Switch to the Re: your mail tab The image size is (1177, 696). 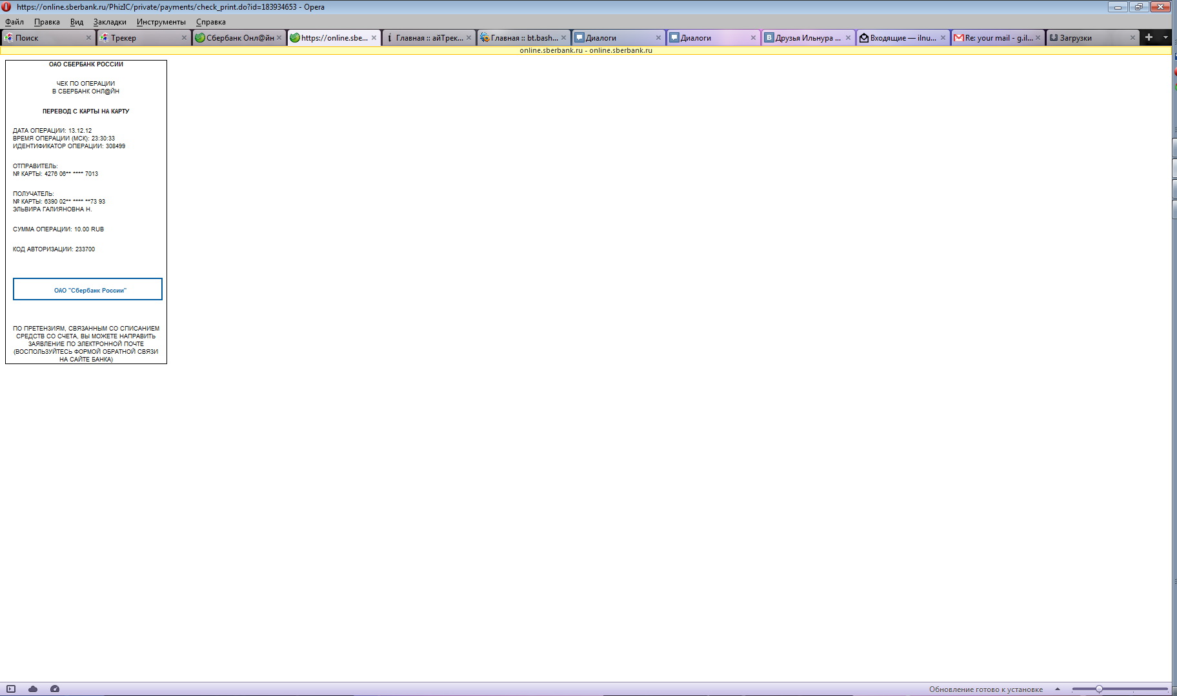[x=998, y=38]
